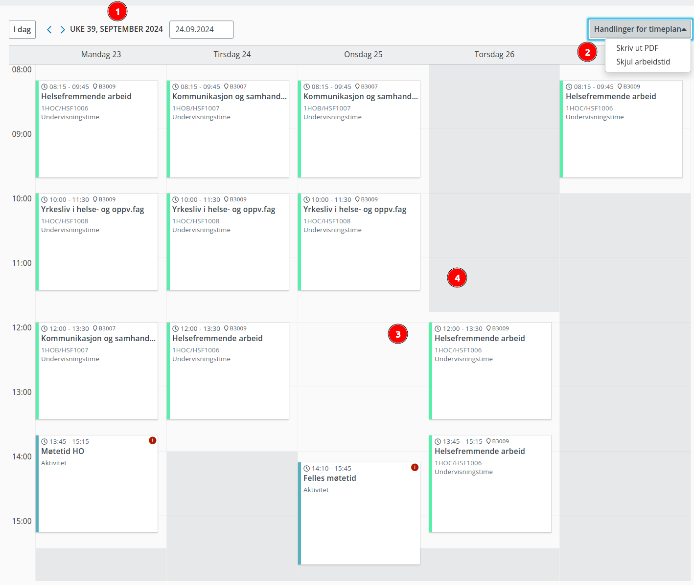Open Handlinger for timeplan dropdown
The height and width of the screenshot is (585, 694).
coord(640,29)
